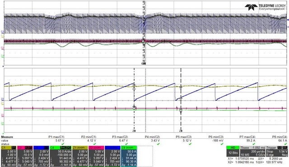Select the left dashed cursor in zoom grid
289x167 pixels.
134,100
